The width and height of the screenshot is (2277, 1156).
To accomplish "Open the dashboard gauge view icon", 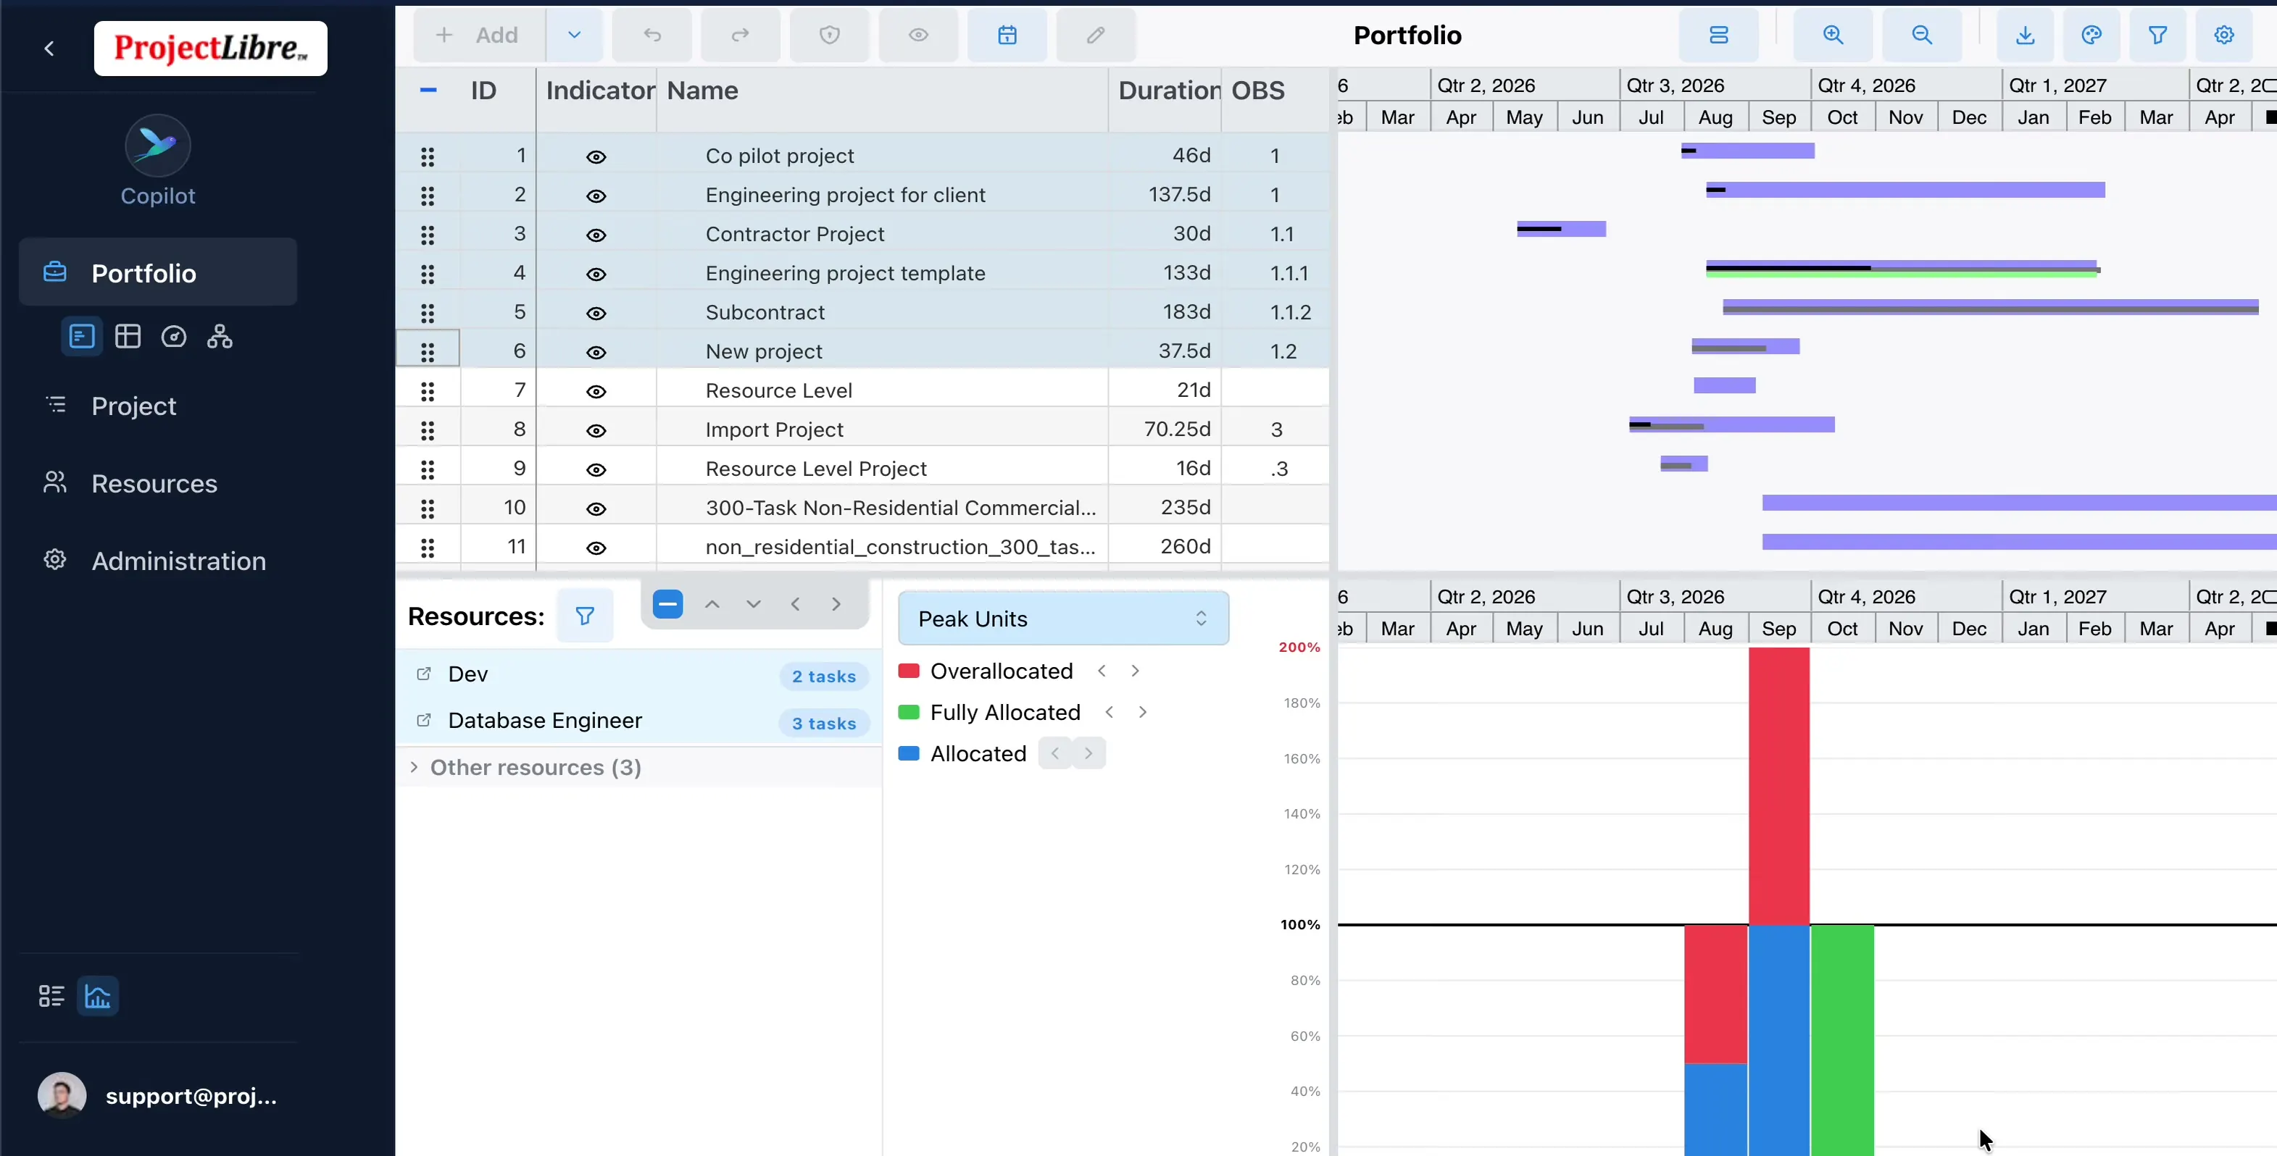I will tap(174, 337).
